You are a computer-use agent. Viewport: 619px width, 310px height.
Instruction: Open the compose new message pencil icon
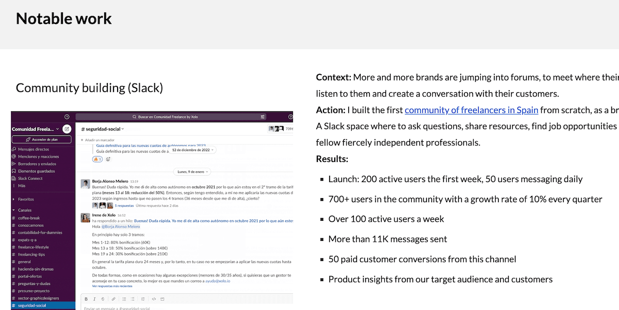point(68,129)
